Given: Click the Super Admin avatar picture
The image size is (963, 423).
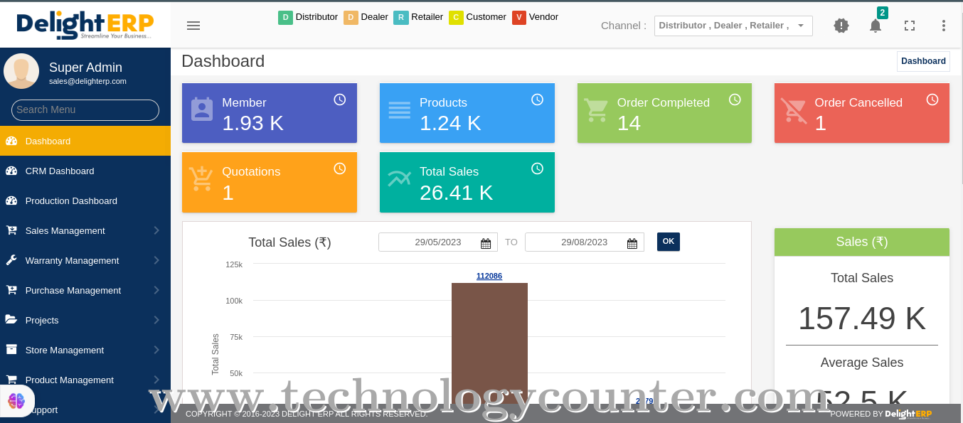Looking at the screenshot, I should coord(21,71).
